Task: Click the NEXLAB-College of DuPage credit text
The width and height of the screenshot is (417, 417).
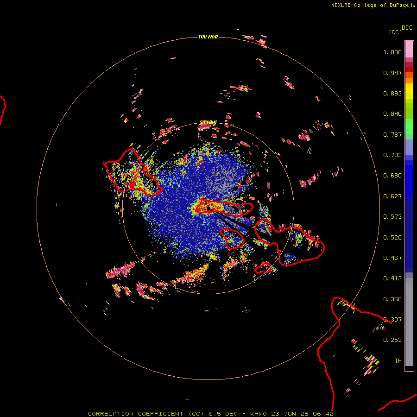Action: [x=373, y=5]
